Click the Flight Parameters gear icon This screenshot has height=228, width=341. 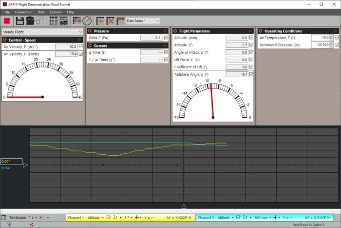click(175, 31)
